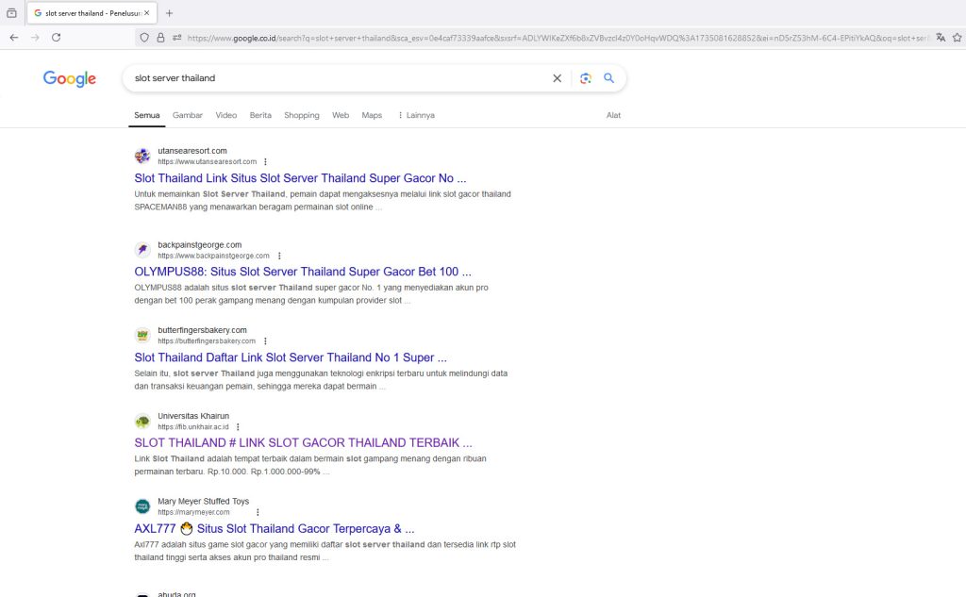The height and width of the screenshot is (597, 966).
Task: Open three-dot menu for fib.unkhair.ac.id result
Action: click(238, 427)
